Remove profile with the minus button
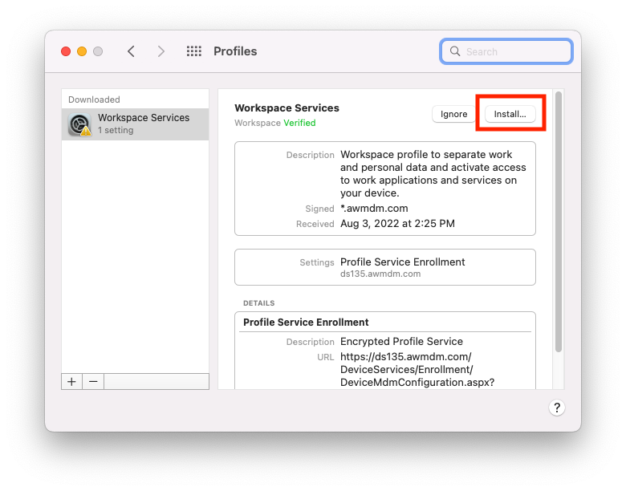Screen dimensions: 626x491 pyautogui.click(x=93, y=382)
